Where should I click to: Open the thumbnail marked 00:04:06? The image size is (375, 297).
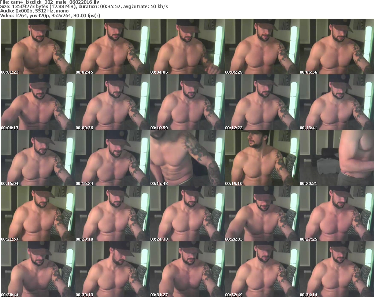coord(187,47)
